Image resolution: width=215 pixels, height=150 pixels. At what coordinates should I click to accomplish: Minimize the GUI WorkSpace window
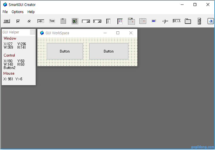tap(105, 33)
